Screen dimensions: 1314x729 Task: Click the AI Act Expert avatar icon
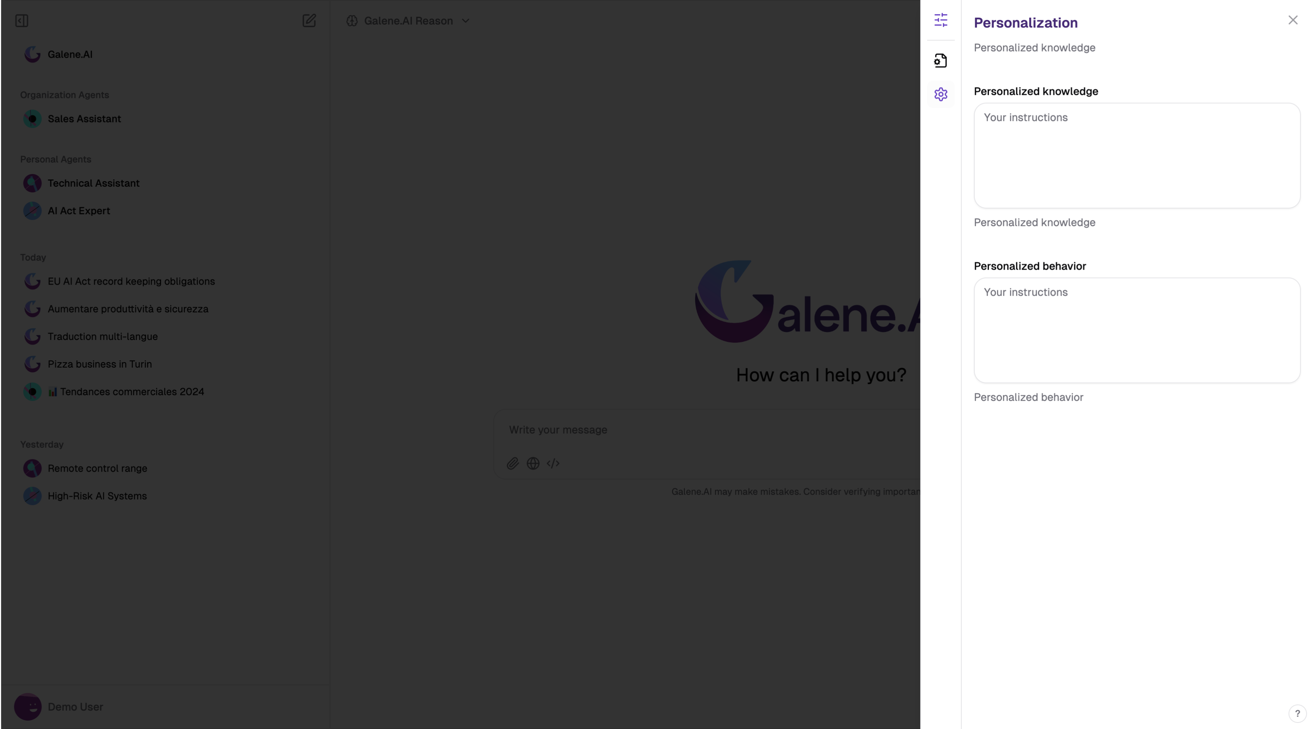32,210
